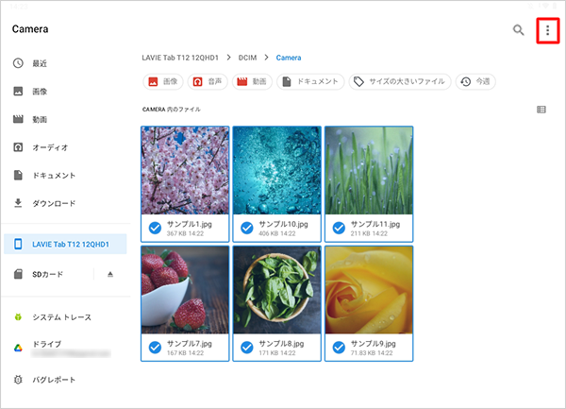Eject the SD card
566x409 pixels.
click(x=109, y=274)
